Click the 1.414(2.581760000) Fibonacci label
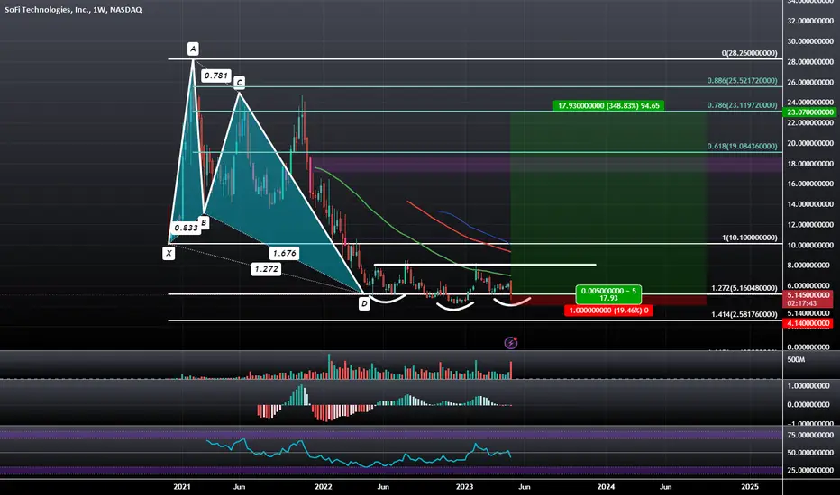The height and width of the screenshot is (495, 840). [744, 314]
